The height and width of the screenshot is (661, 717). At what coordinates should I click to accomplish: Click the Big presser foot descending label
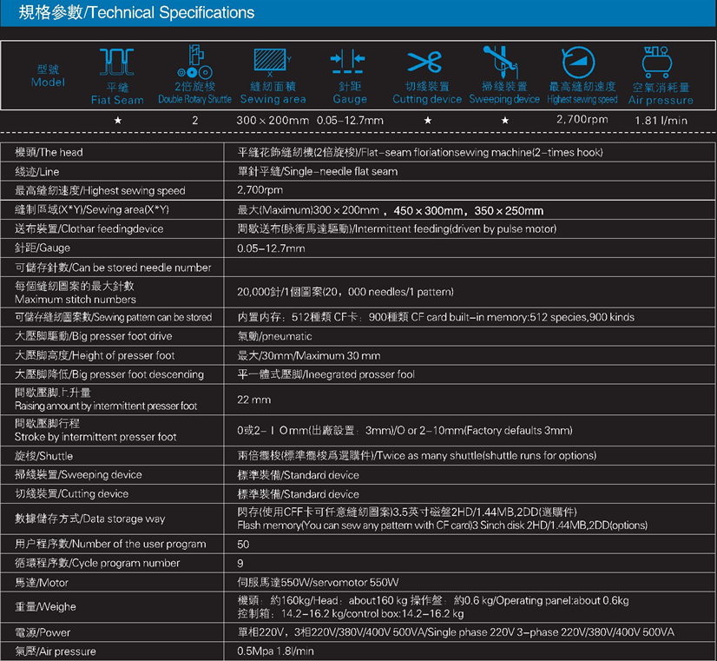click(x=109, y=374)
